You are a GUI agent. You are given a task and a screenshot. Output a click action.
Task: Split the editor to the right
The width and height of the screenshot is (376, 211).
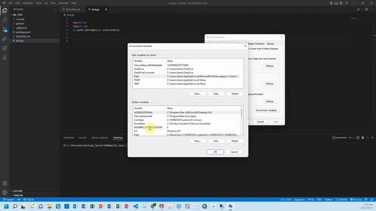(367, 9)
